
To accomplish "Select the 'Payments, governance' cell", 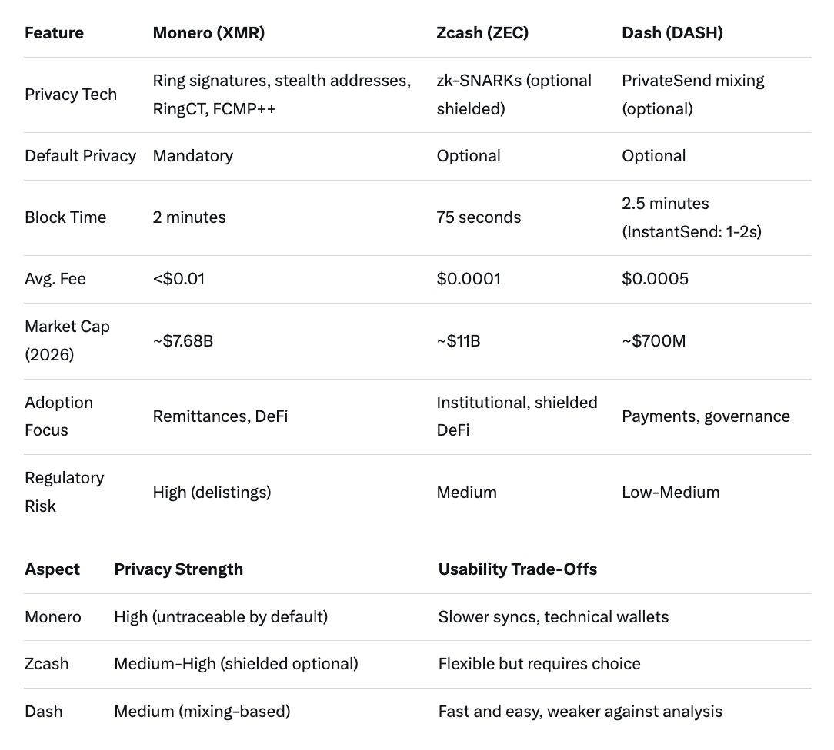I will tap(706, 416).
